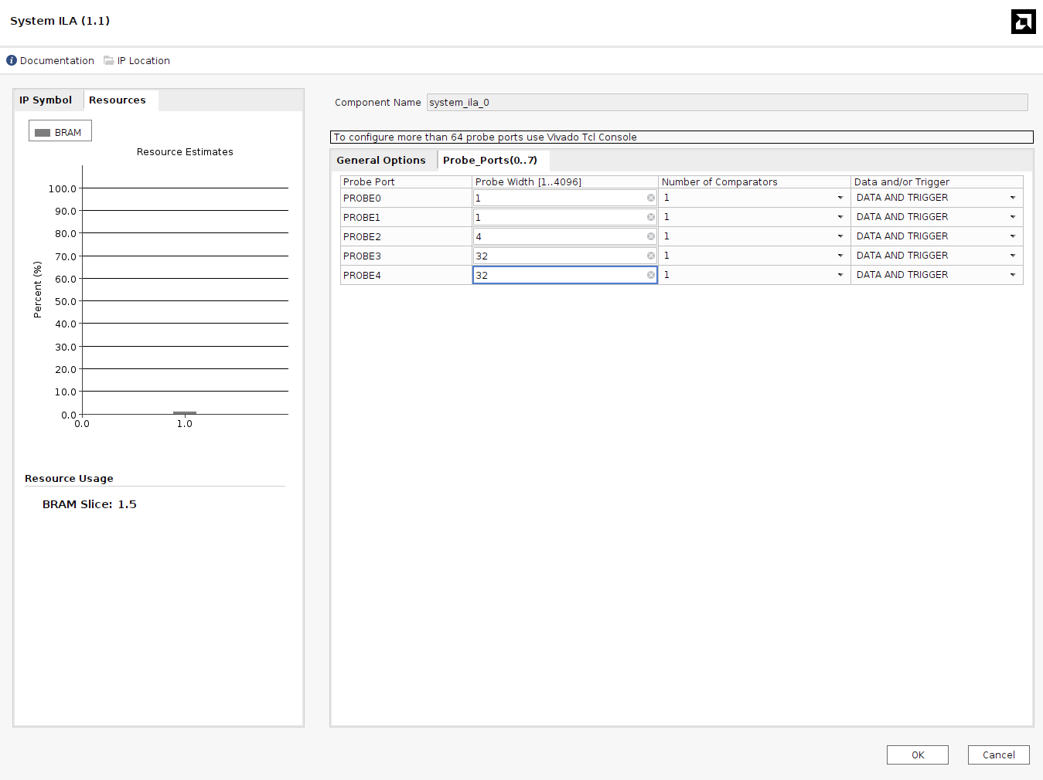Select the PROBE0 row label
The height and width of the screenshot is (780, 1043).
pos(362,198)
